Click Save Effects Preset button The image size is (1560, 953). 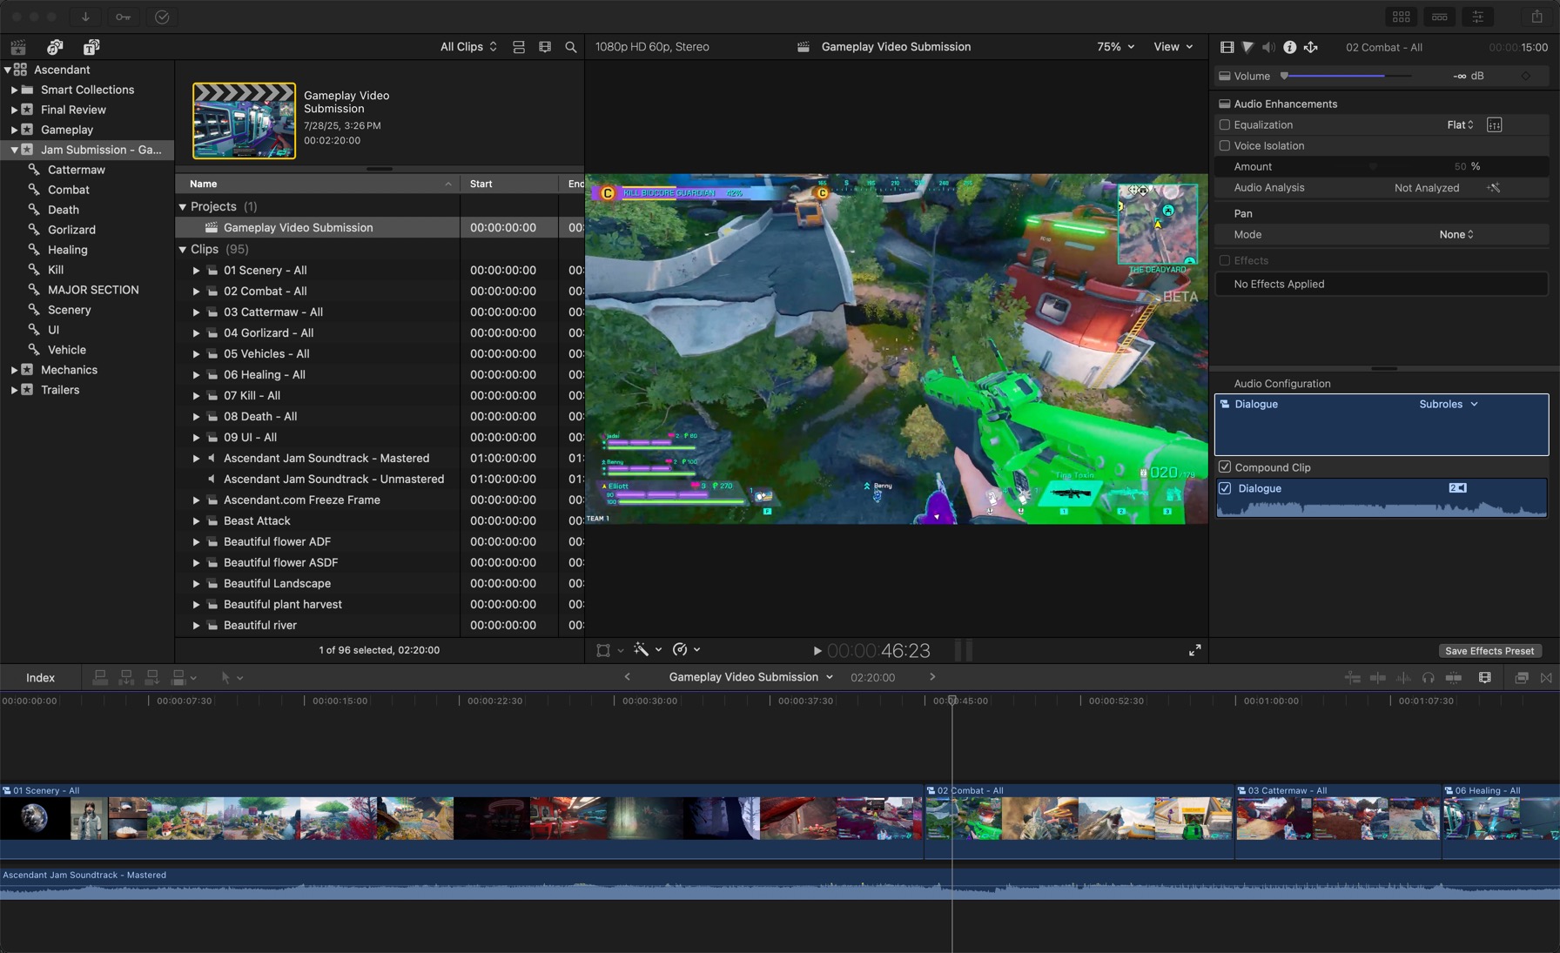tap(1489, 651)
